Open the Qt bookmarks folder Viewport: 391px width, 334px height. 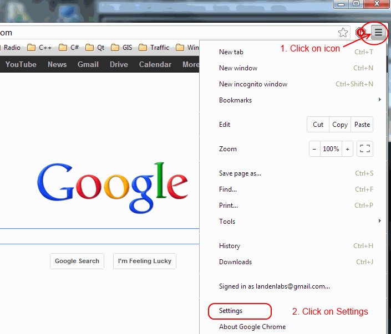[95, 47]
